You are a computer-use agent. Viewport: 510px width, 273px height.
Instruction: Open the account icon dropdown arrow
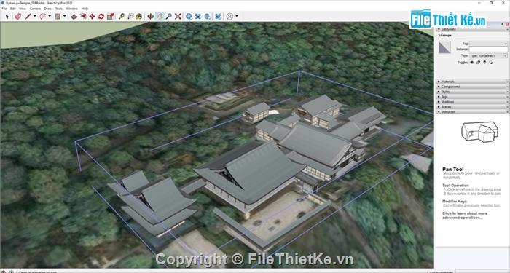coord(237,16)
